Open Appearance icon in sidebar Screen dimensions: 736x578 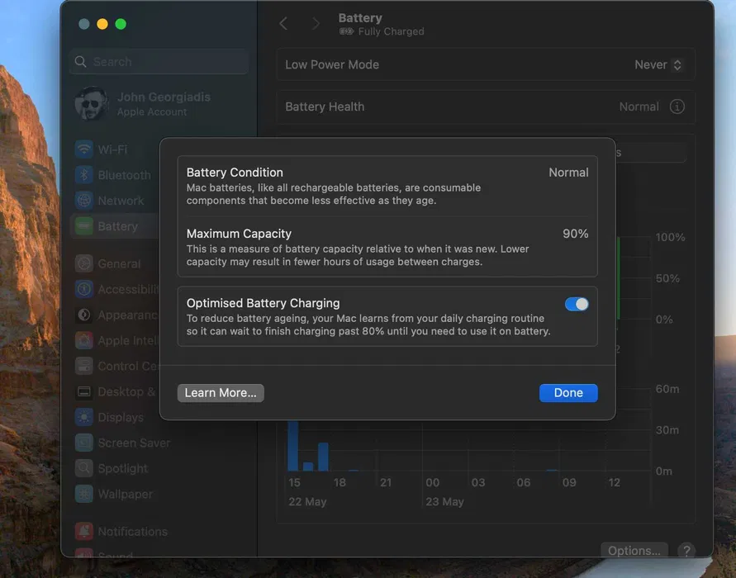tap(84, 315)
